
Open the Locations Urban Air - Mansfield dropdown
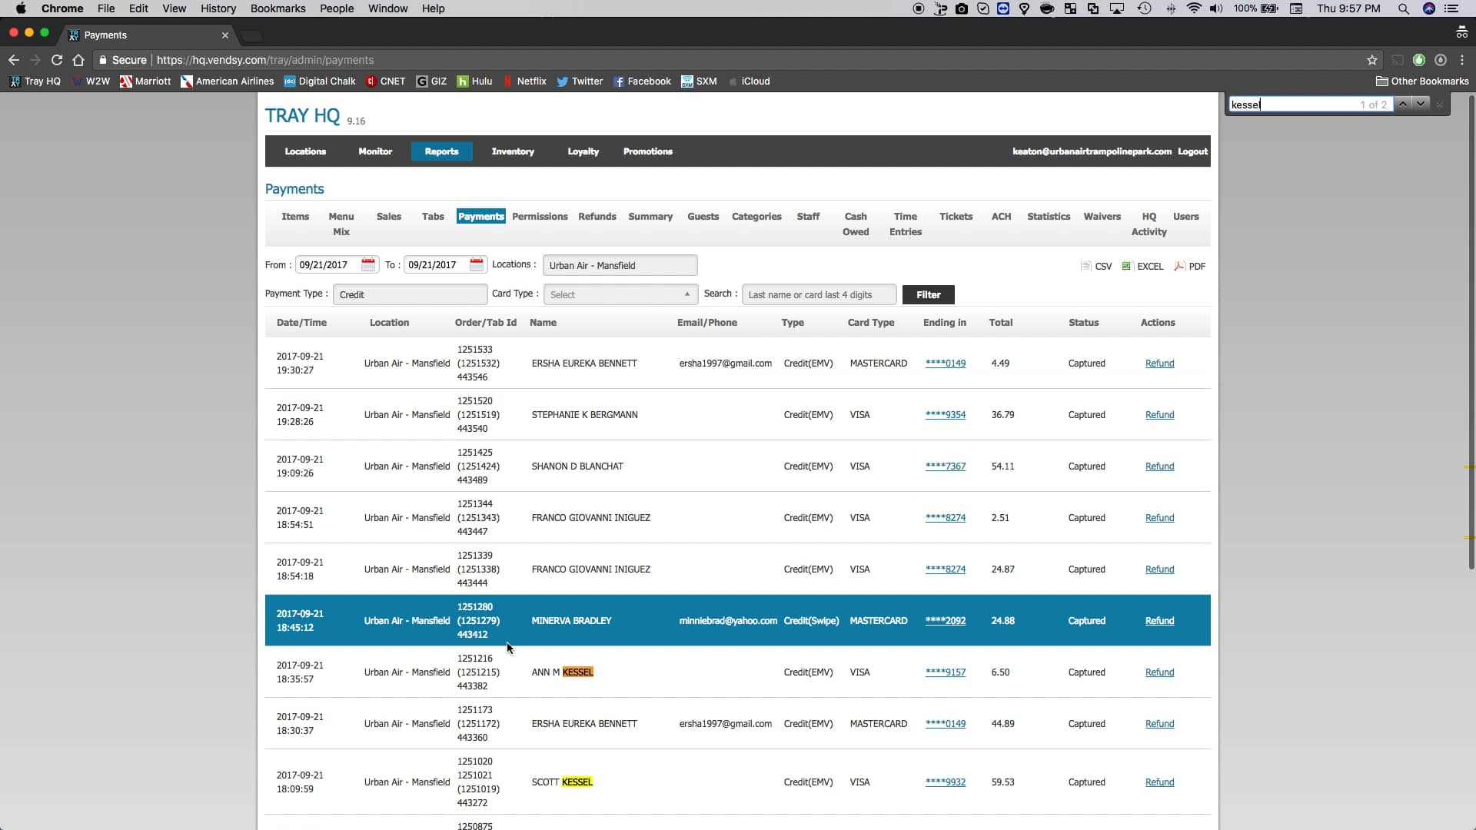coord(619,265)
